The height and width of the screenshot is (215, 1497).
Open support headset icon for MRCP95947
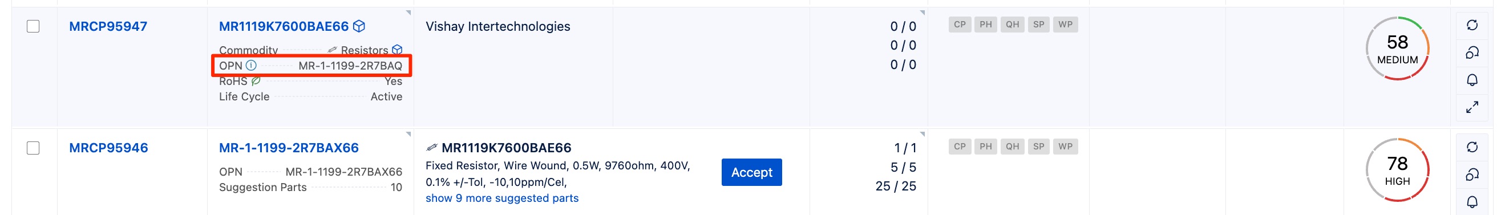click(x=1471, y=52)
